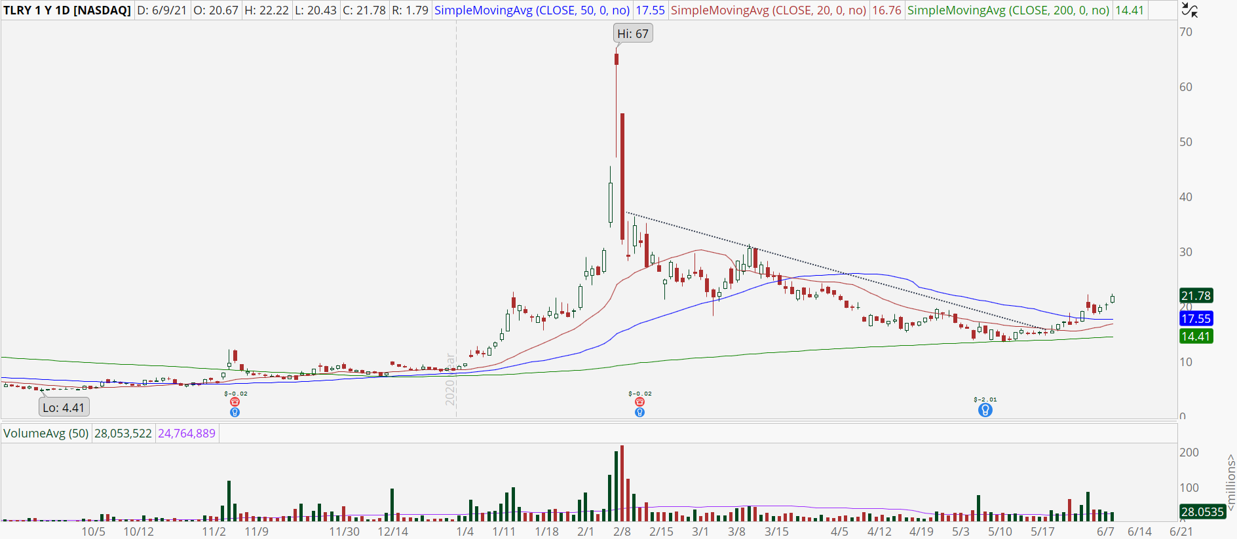Open the blue lightbulb icon near 11/9
Screen dimensions: 1237x539
(235, 412)
